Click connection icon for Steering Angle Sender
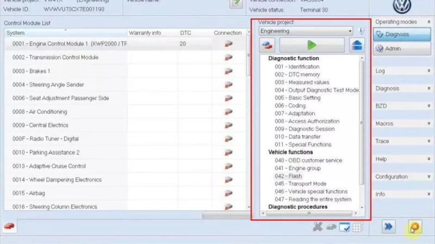The image size is (435, 244). [228, 85]
